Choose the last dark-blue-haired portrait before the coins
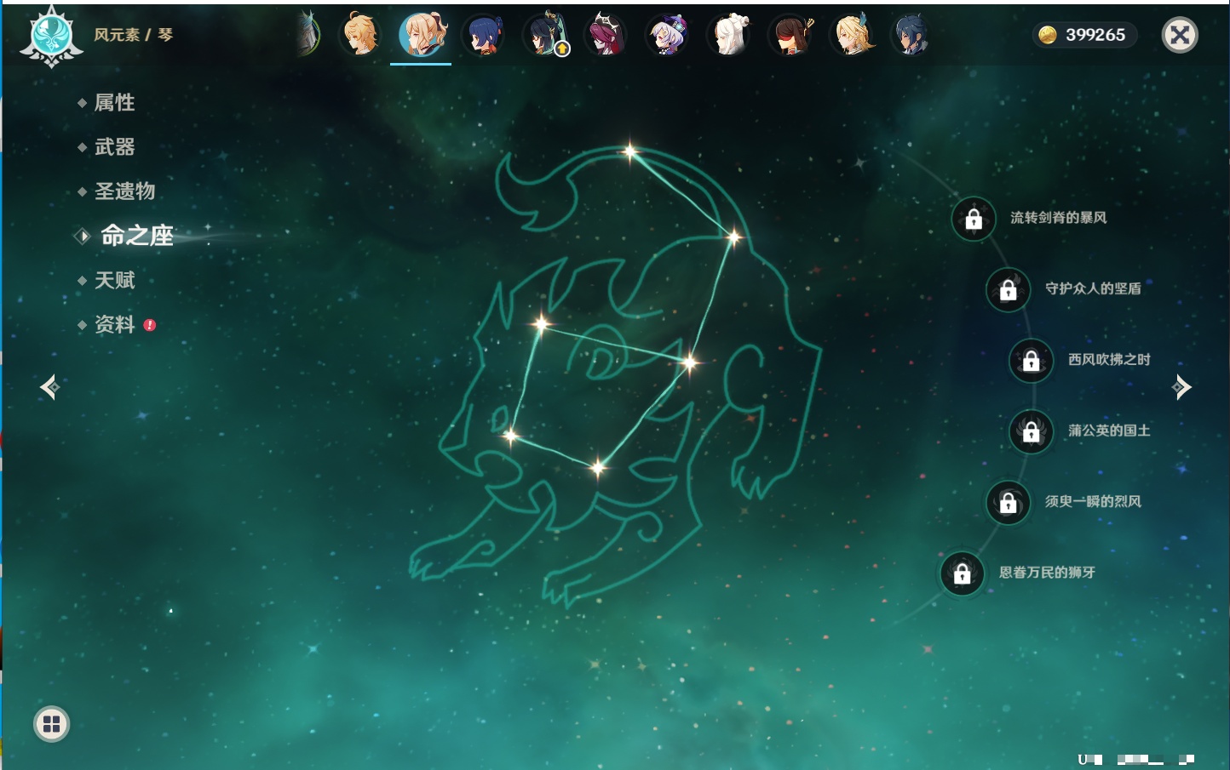This screenshot has width=1230, height=770. [x=911, y=36]
